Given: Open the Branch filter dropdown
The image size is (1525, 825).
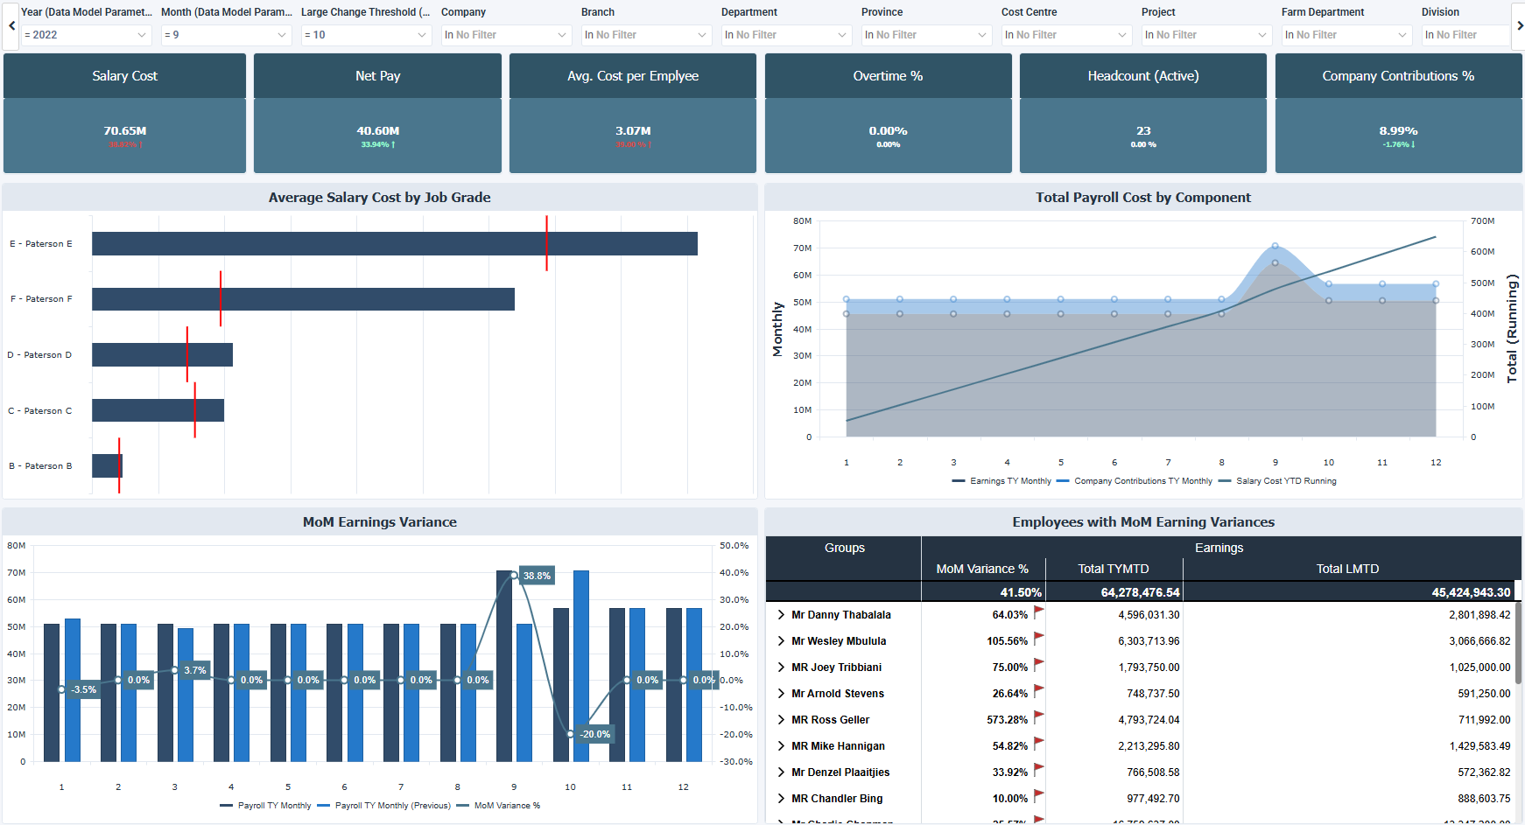Looking at the screenshot, I should pyautogui.click(x=647, y=35).
